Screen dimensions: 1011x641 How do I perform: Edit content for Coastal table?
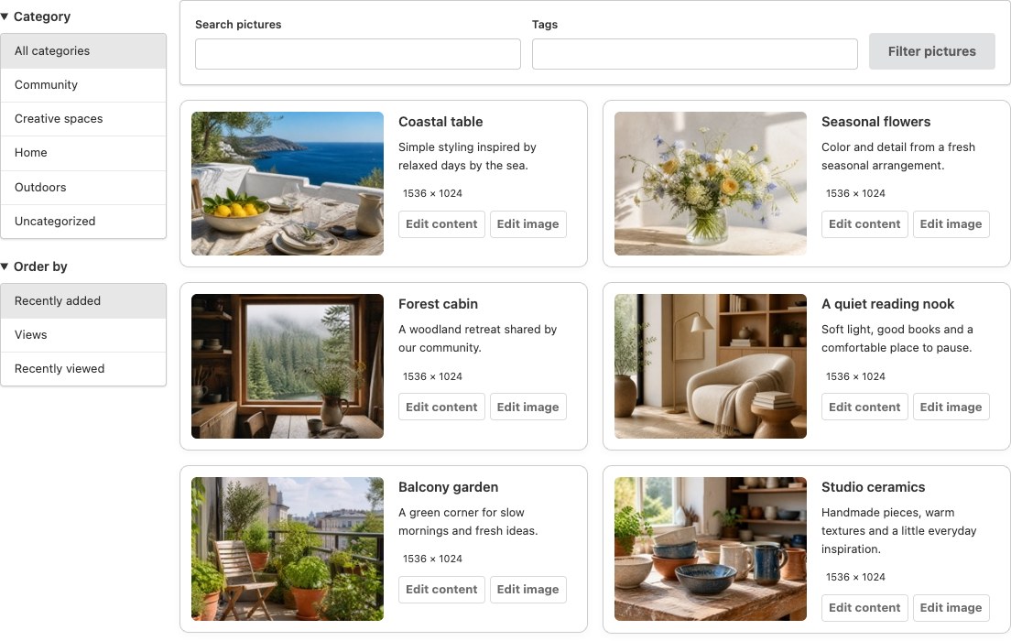click(441, 224)
